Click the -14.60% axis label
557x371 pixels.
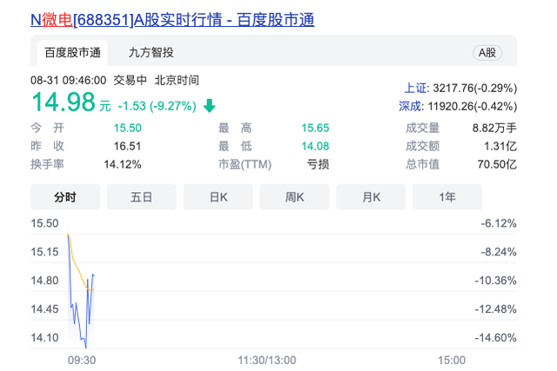(x=495, y=338)
